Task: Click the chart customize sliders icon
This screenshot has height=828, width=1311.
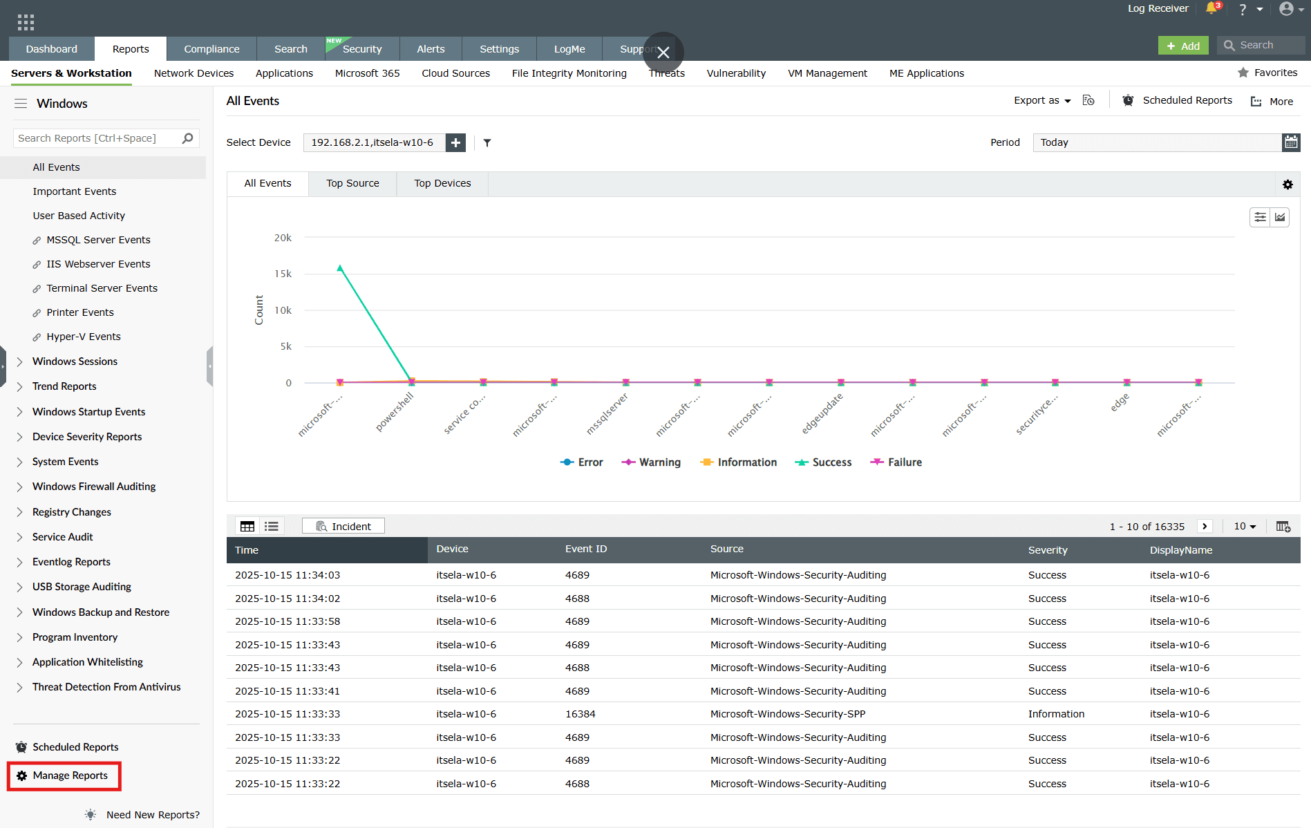Action: pyautogui.click(x=1260, y=217)
